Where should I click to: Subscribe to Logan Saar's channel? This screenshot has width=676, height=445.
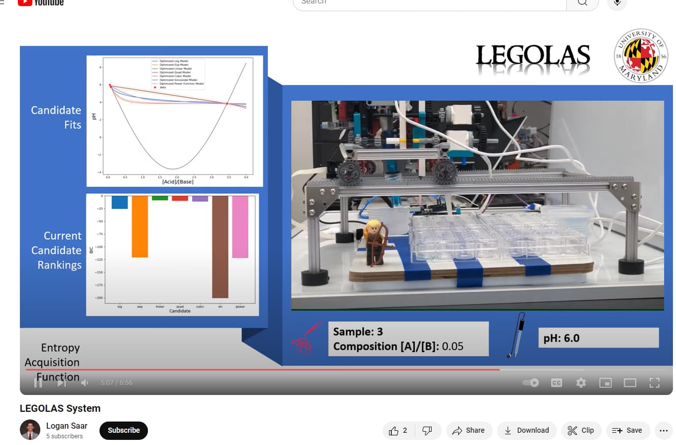pos(123,430)
